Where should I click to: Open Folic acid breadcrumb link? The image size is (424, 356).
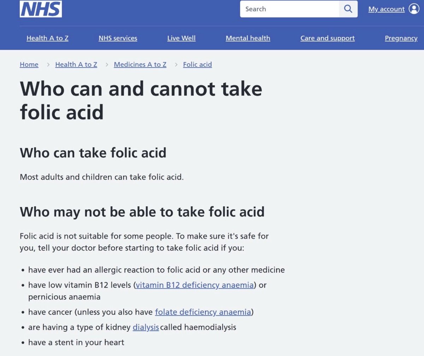[x=198, y=64]
